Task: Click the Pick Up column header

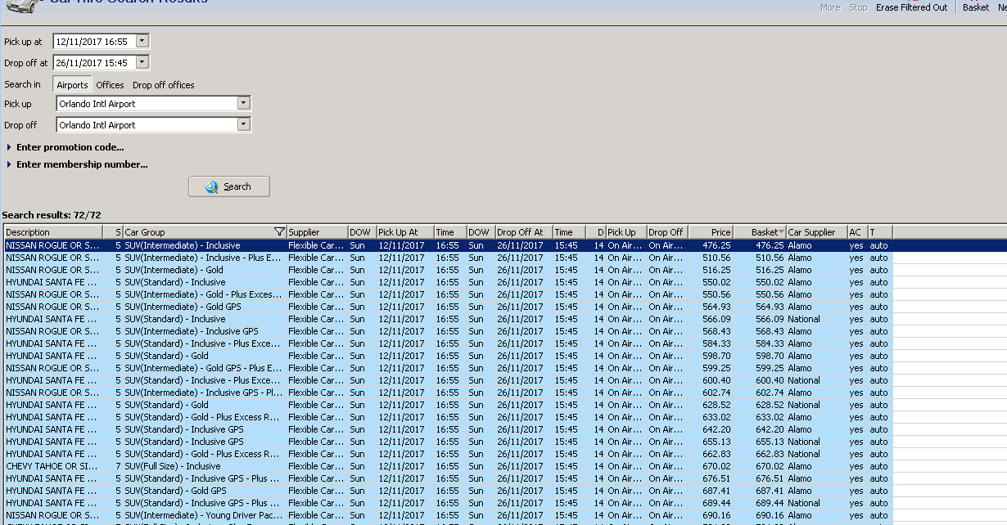Action: [626, 232]
